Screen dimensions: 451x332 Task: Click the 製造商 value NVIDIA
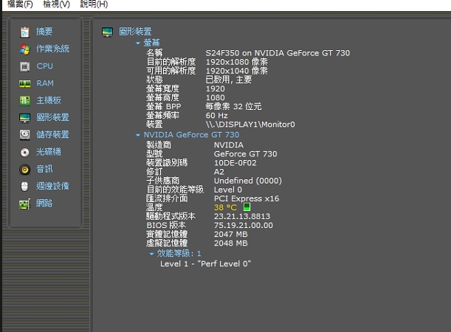(229, 145)
